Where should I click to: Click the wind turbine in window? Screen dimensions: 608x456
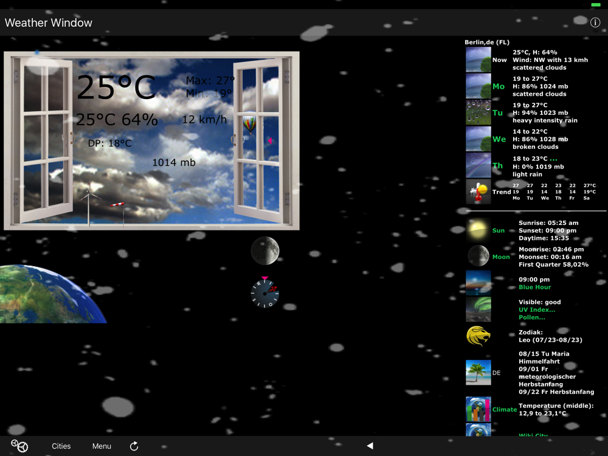point(89,204)
